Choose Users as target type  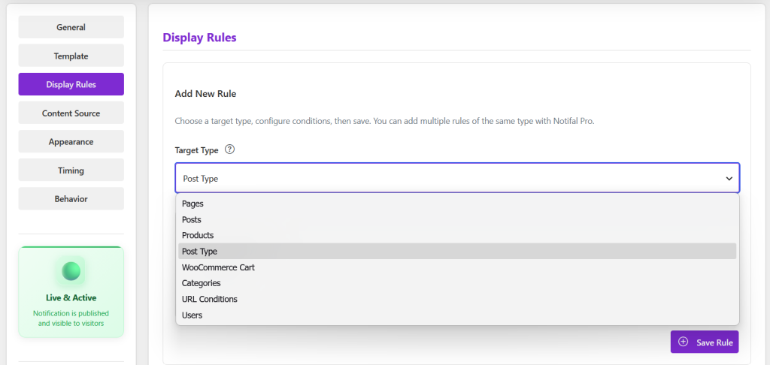click(457, 315)
